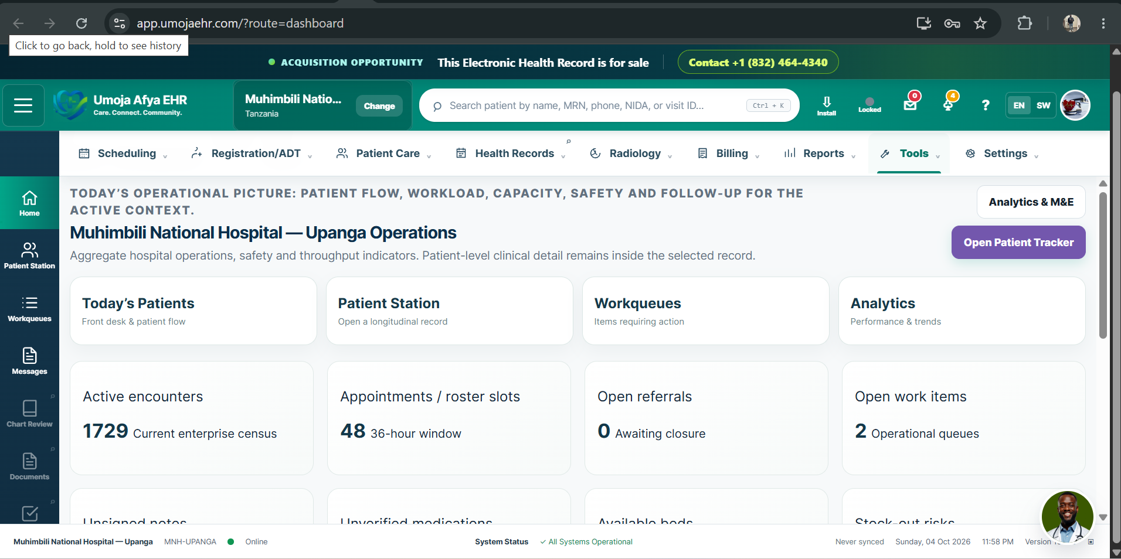Screen dimensions: 1121x559
Task: Expand the Settings menu
Action: (x=1001, y=154)
